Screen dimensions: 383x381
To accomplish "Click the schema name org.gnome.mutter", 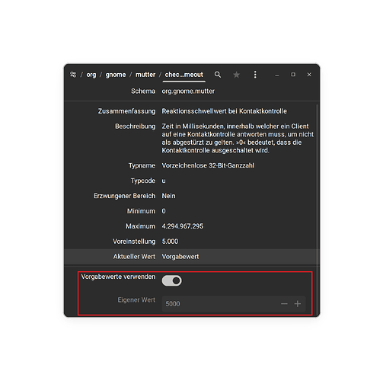I will [188, 91].
